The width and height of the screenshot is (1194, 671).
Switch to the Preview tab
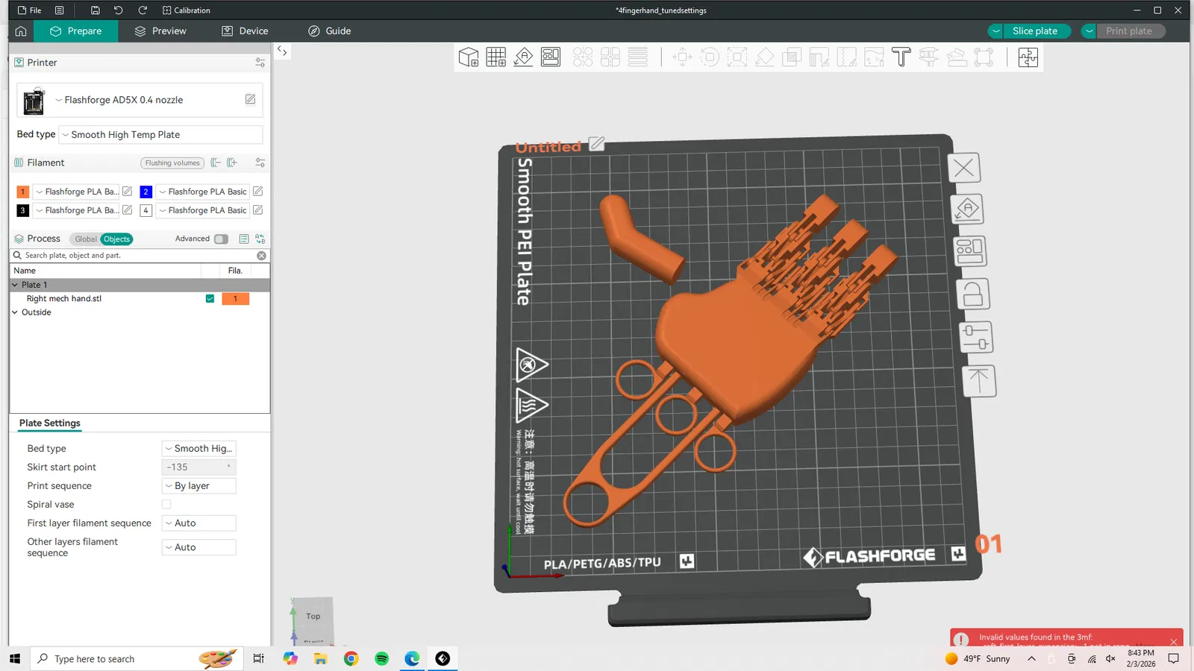coord(160,31)
